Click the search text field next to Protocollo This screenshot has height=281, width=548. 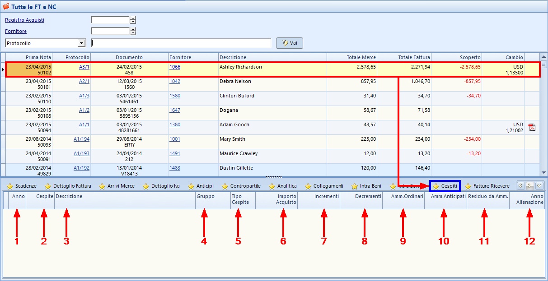pos(181,43)
